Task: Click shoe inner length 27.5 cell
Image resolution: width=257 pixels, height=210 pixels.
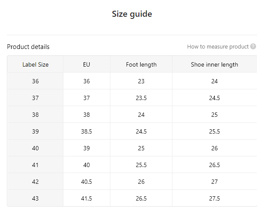Action: coord(215,198)
